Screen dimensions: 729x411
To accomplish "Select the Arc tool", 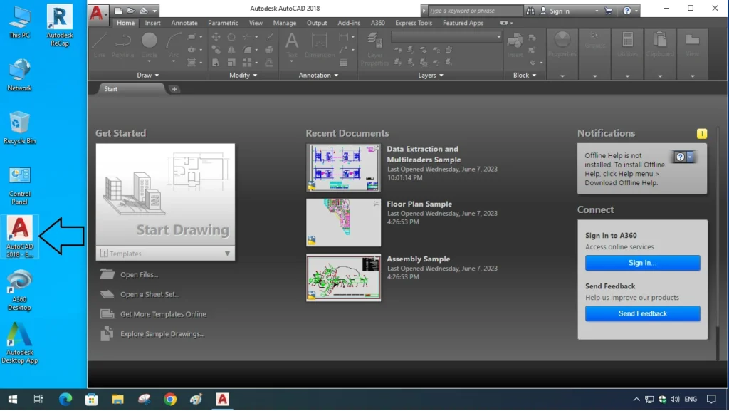I will (x=174, y=46).
